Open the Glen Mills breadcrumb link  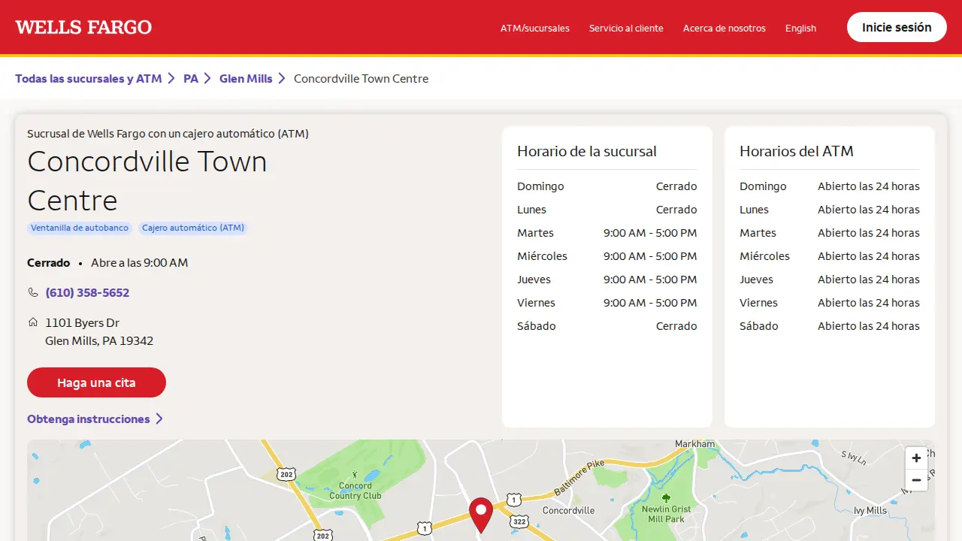pyautogui.click(x=246, y=78)
